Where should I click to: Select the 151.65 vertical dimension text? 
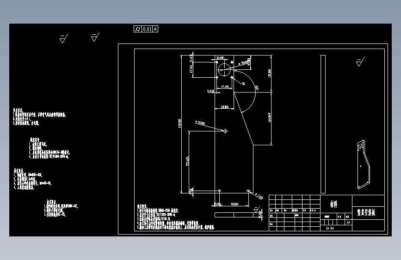(187, 161)
